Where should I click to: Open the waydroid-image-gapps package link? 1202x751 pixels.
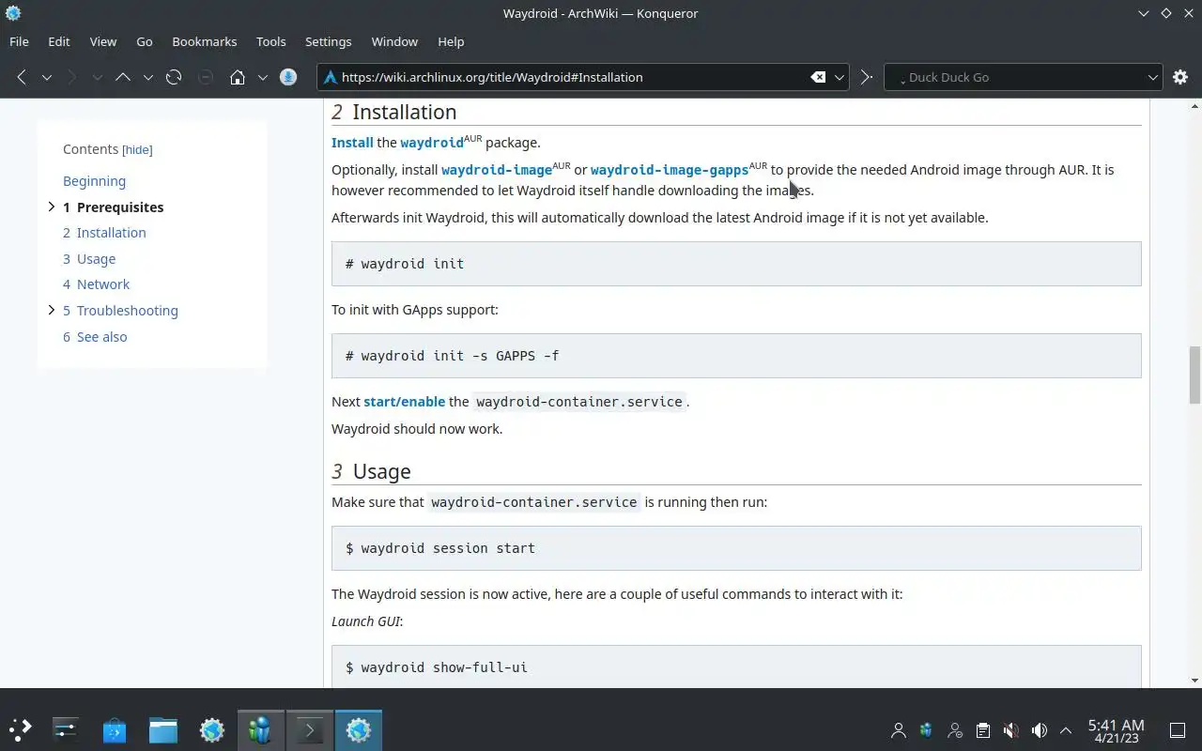670,170
